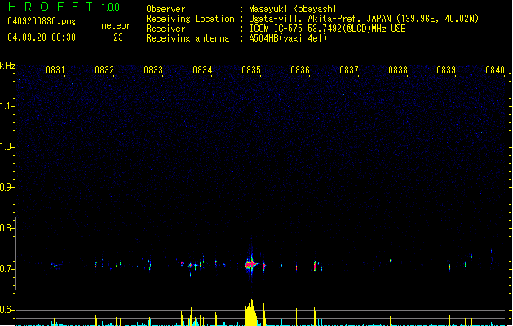This screenshot has height=326, width=513.
Task: Click the tallest yellow intensity peak
Action: [251, 313]
